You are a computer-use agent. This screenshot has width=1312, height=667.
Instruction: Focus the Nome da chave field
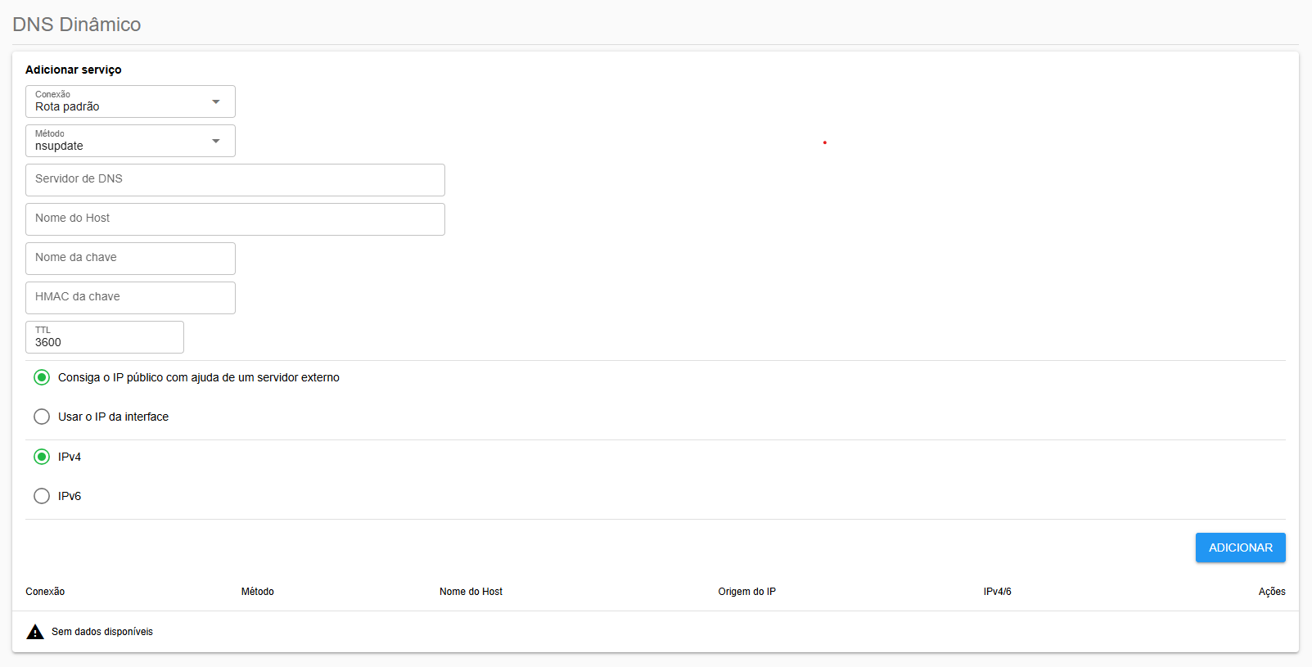click(130, 259)
